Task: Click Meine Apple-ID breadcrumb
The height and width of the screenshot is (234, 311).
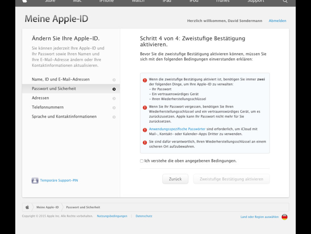Action: 48,207
